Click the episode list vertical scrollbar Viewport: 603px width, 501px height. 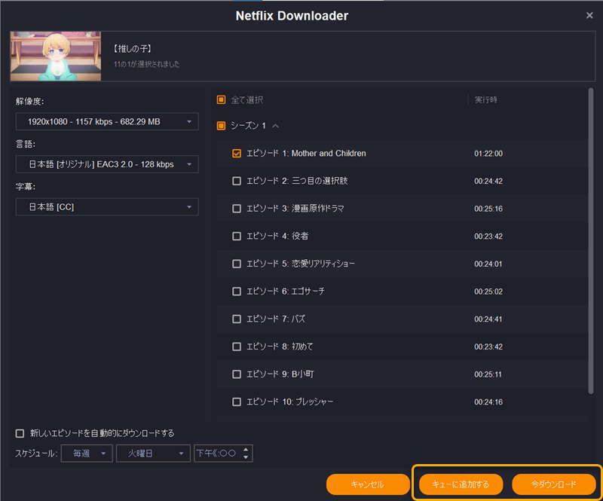tap(591, 241)
